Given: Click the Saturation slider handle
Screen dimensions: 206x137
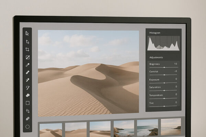Looking at the screenshot, I should point(164,90).
